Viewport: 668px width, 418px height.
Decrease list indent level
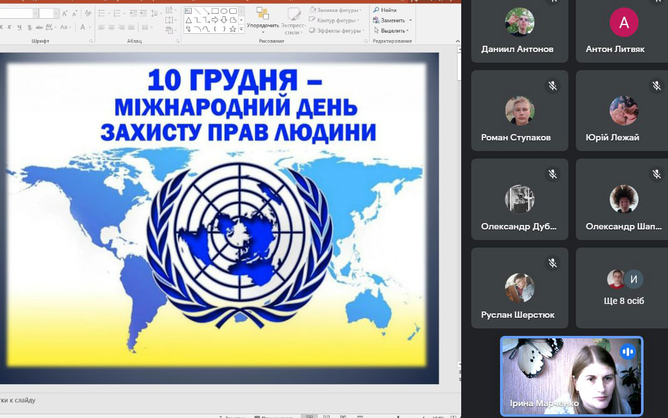pos(133,13)
